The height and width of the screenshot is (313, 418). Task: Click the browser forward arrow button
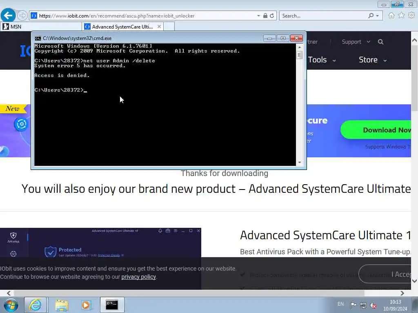22,15
